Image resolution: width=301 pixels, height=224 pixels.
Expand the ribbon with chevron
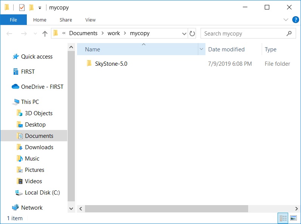[286, 20]
